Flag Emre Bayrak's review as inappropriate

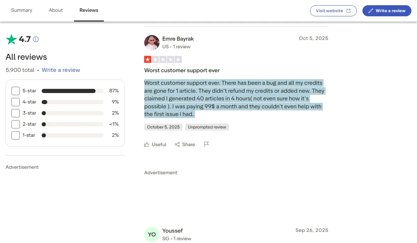pos(206,144)
